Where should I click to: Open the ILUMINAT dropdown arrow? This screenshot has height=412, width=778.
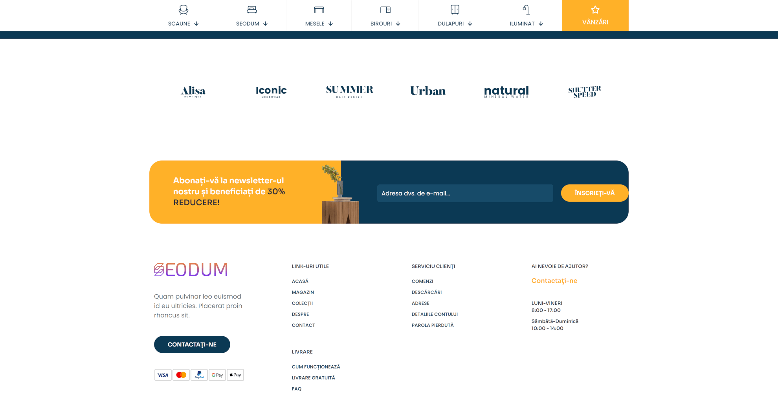[x=541, y=24]
